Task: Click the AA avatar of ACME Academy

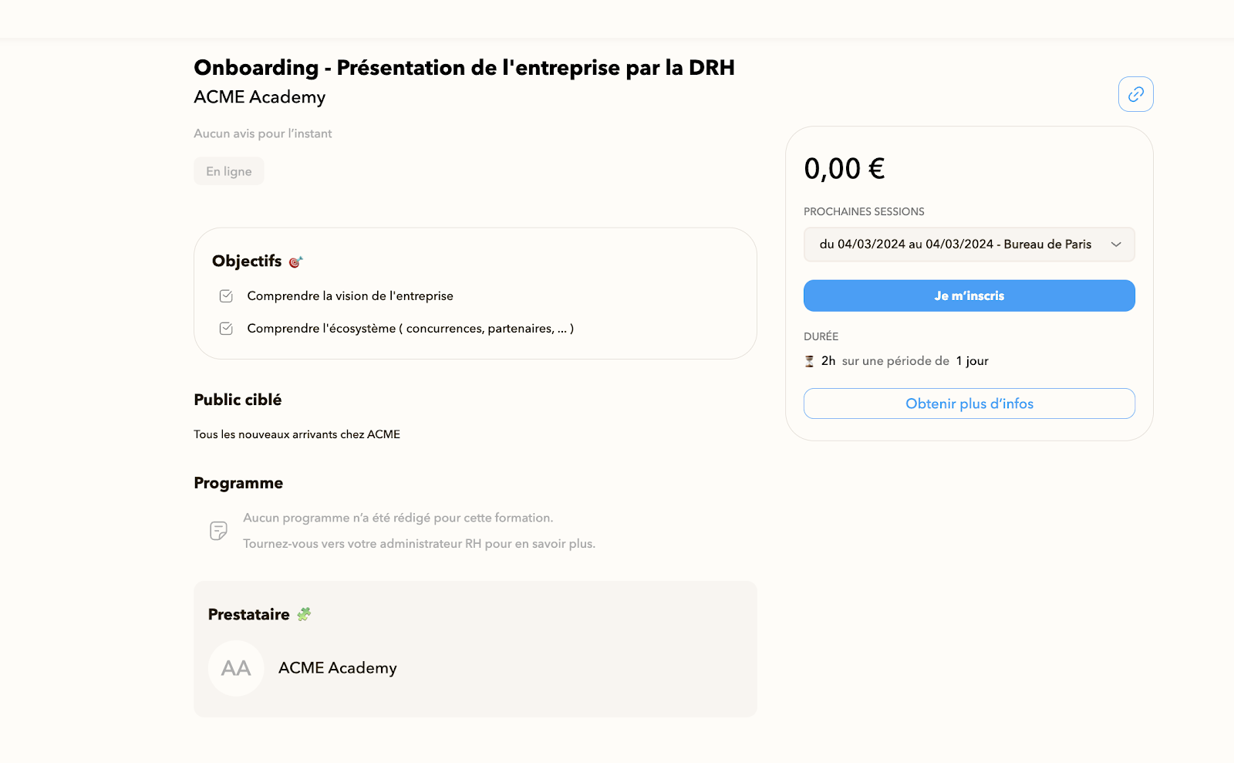Action: (236, 668)
